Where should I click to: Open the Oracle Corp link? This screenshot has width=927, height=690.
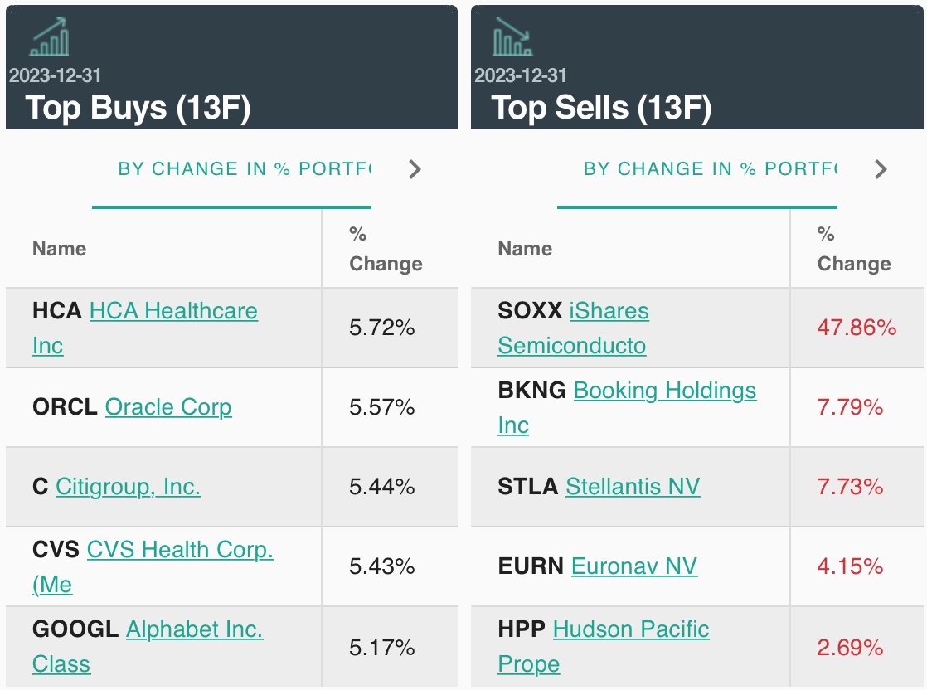coord(168,407)
